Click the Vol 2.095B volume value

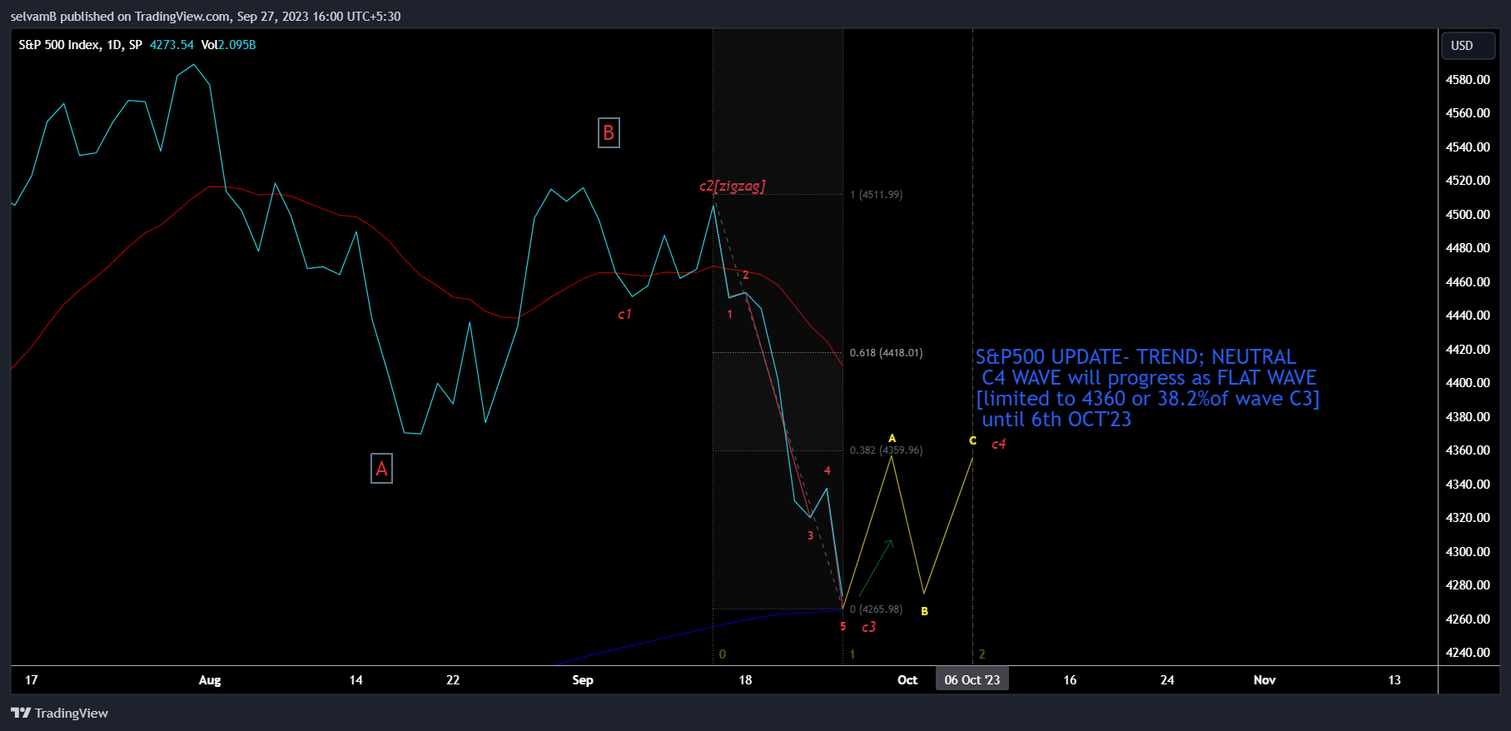(x=228, y=45)
